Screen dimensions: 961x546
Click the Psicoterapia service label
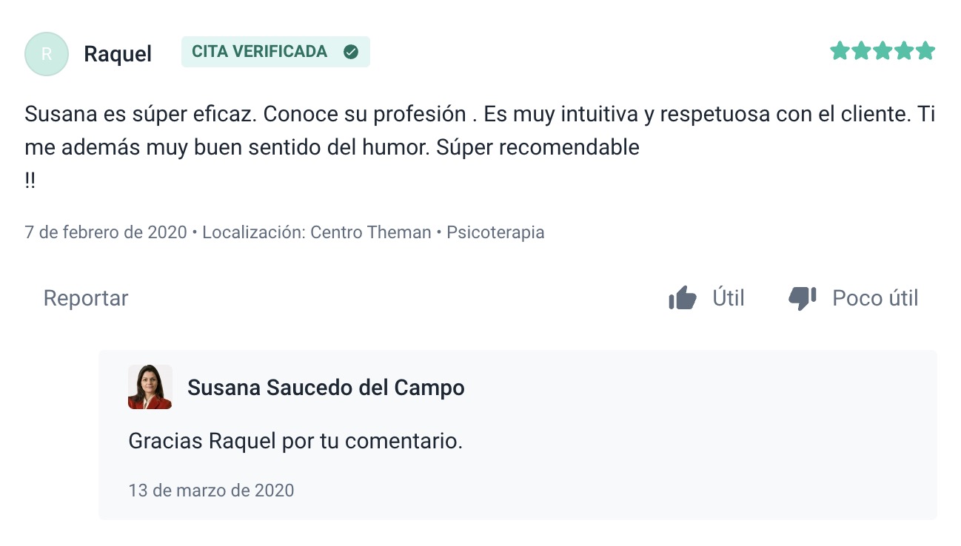(495, 232)
